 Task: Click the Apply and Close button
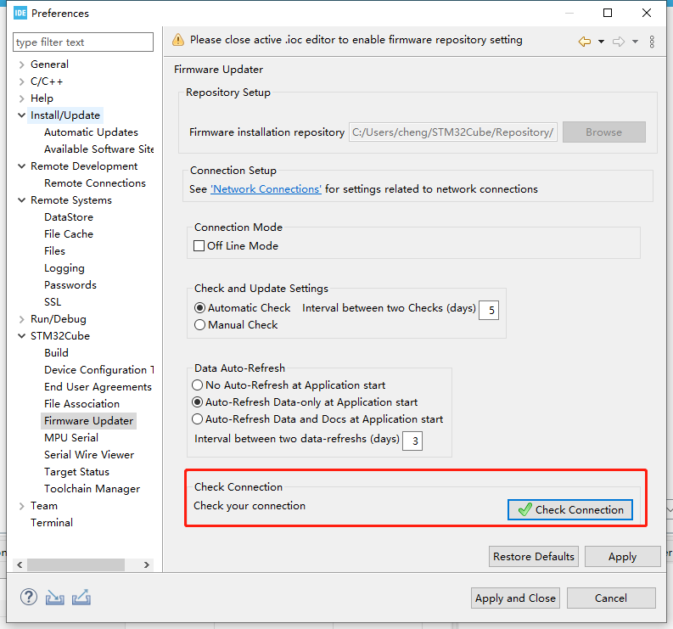pos(515,598)
